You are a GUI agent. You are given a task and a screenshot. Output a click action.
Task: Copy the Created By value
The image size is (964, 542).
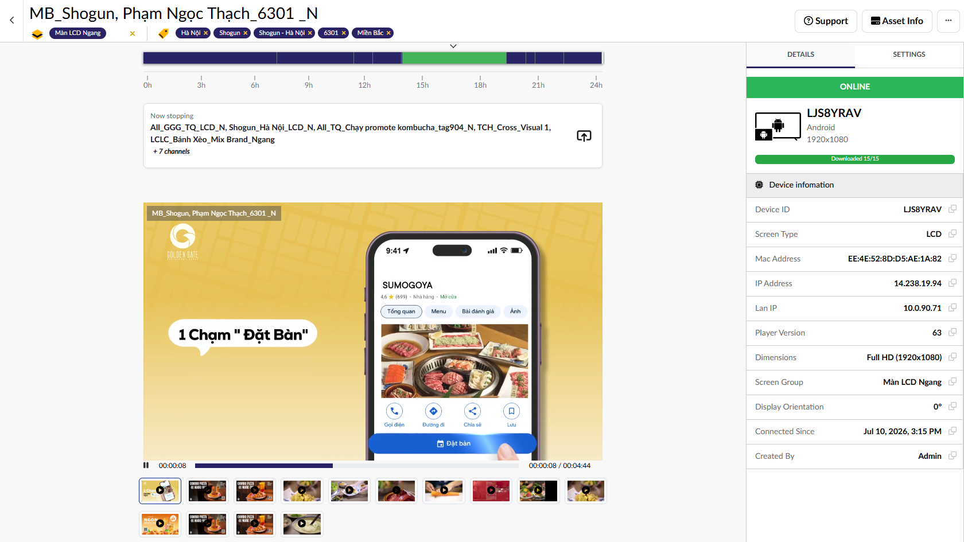pyautogui.click(x=953, y=455)
